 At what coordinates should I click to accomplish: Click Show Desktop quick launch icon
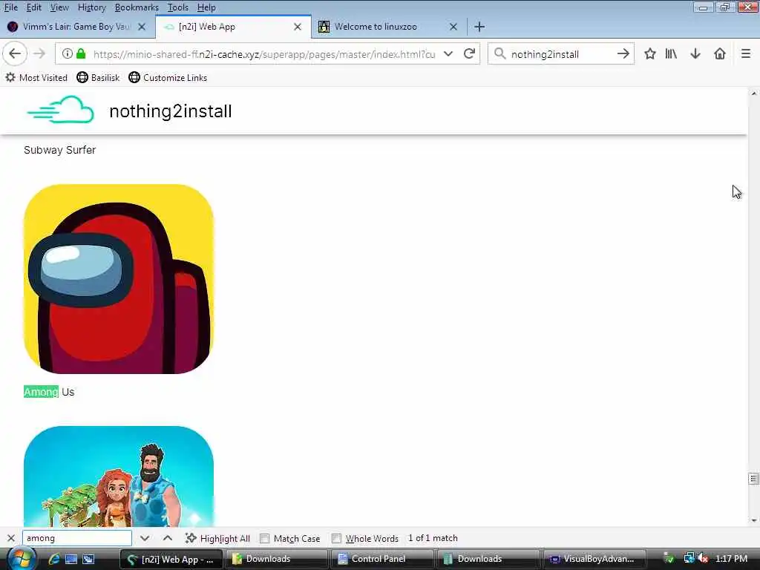point(71,559)
